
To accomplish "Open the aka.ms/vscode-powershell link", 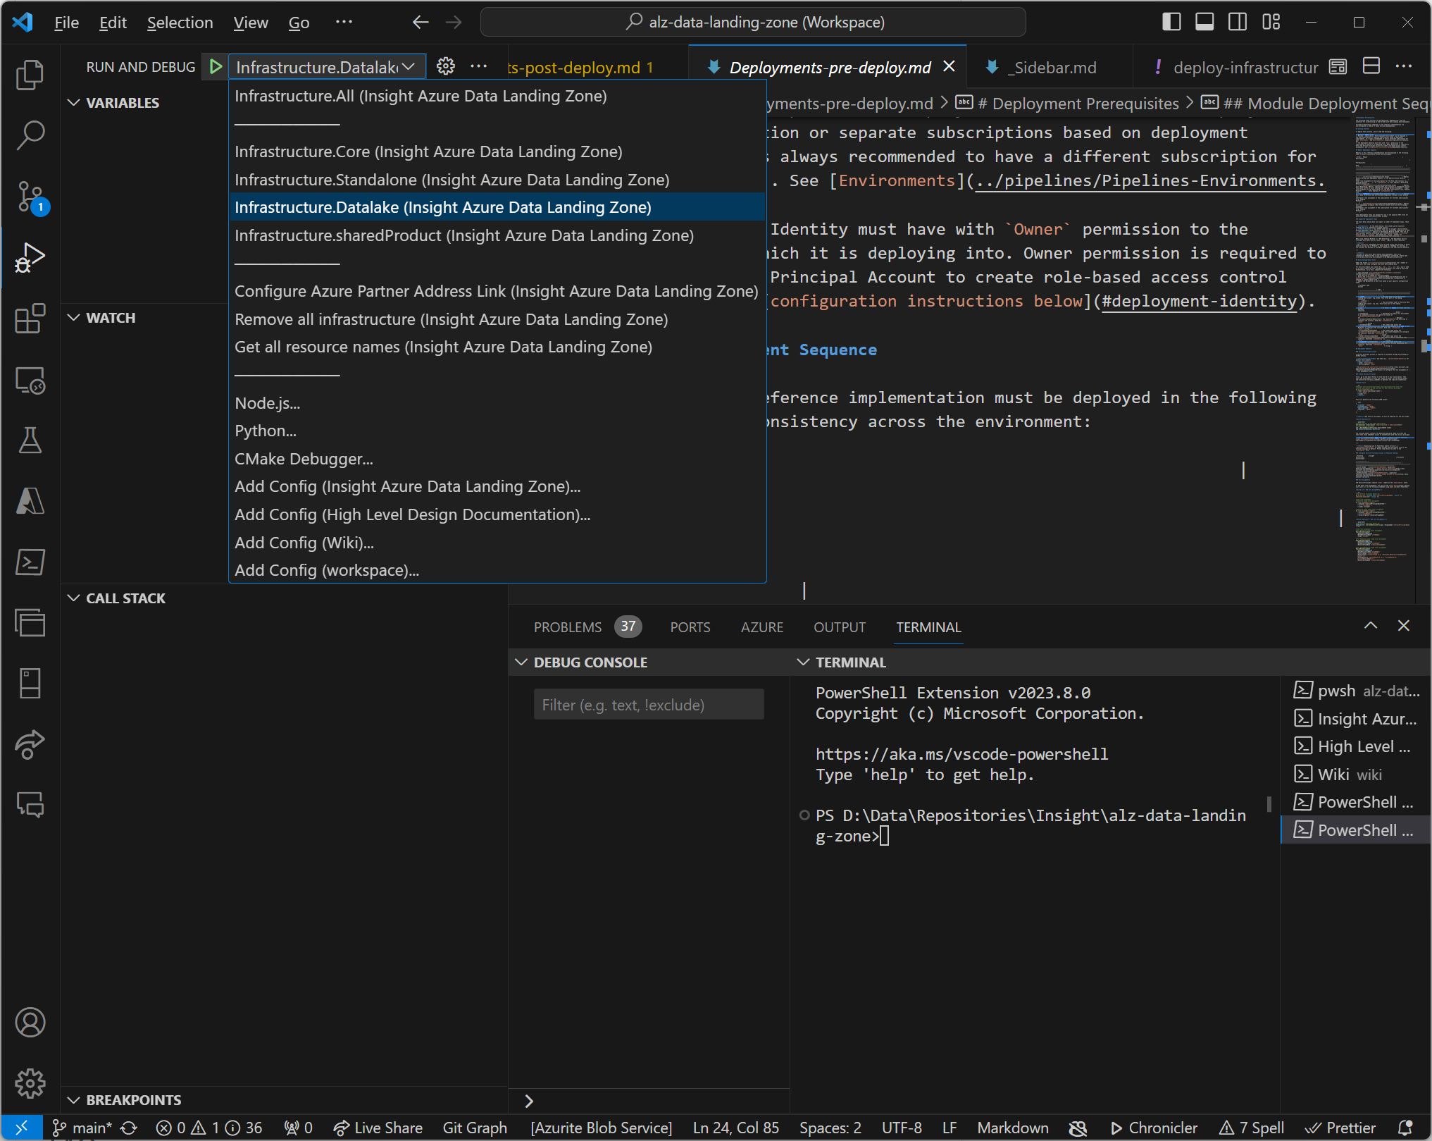I will pyautogui.click(x=961, y=754).
